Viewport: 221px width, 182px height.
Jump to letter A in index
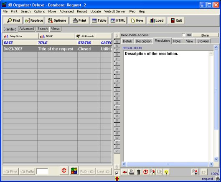click(x=117, y=41)
